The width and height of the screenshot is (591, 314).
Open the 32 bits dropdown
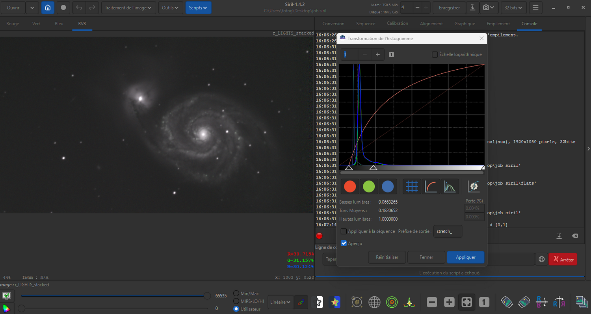tap(514, 7)
